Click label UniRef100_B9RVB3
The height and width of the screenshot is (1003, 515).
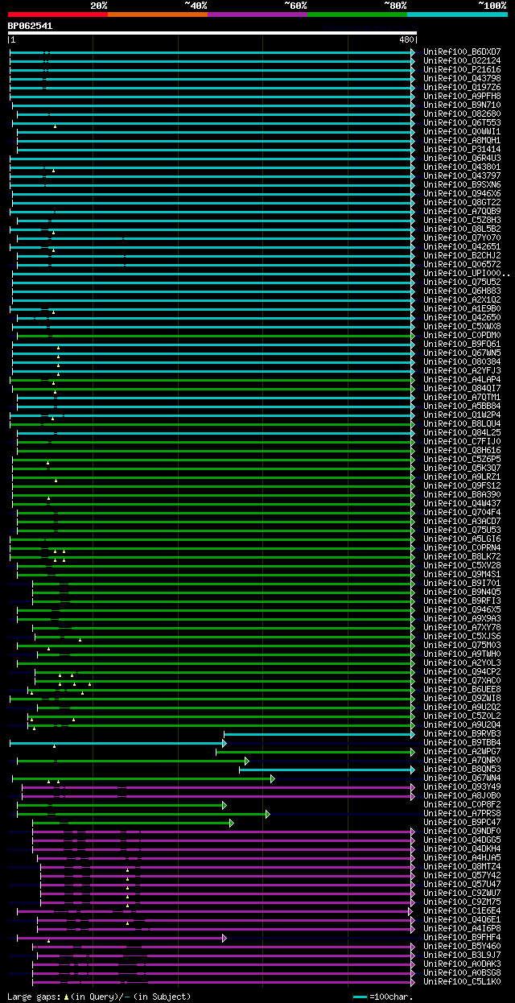463,733
